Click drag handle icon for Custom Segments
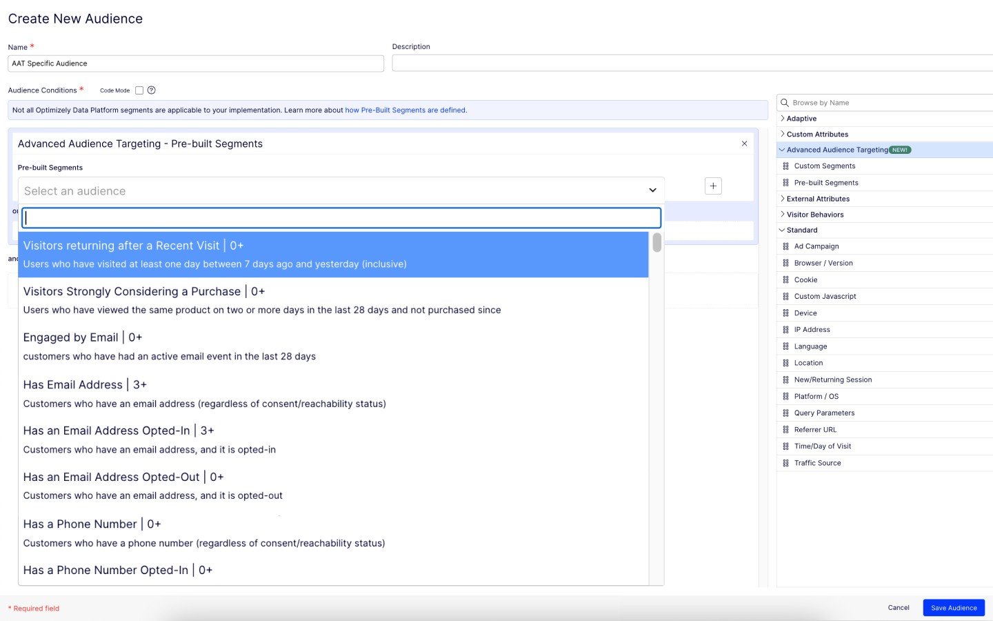Screen dimensions: 993x621 [785, 166]
